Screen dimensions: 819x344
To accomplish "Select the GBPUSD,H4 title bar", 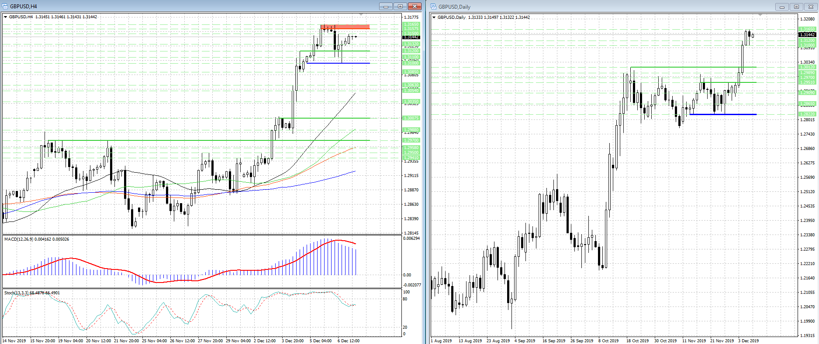I will point(175,6).
